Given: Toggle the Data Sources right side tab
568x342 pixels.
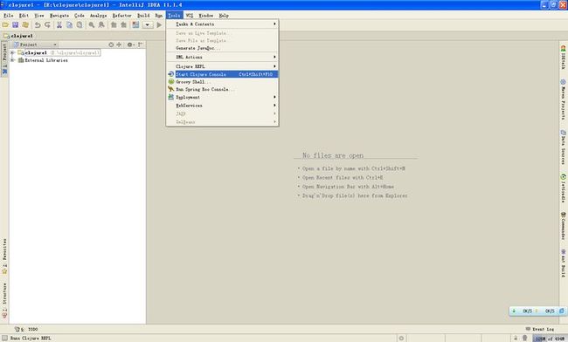Looking at the screenshot, I should point(563,147).
